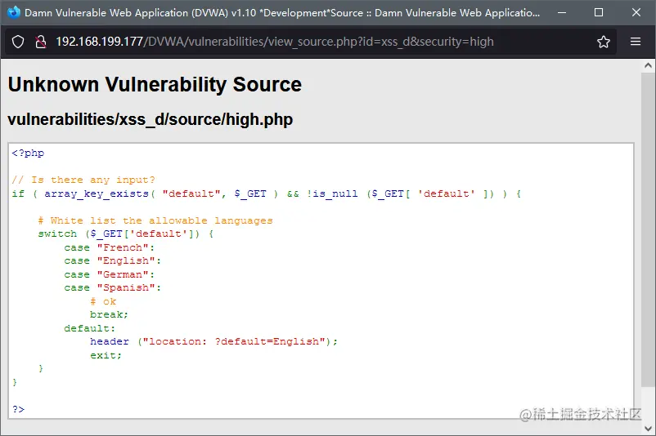The height and width of the screenshot is (436, 656).
Task: Click the scrollbar down arrow
Action: click(x=648, y=429)
